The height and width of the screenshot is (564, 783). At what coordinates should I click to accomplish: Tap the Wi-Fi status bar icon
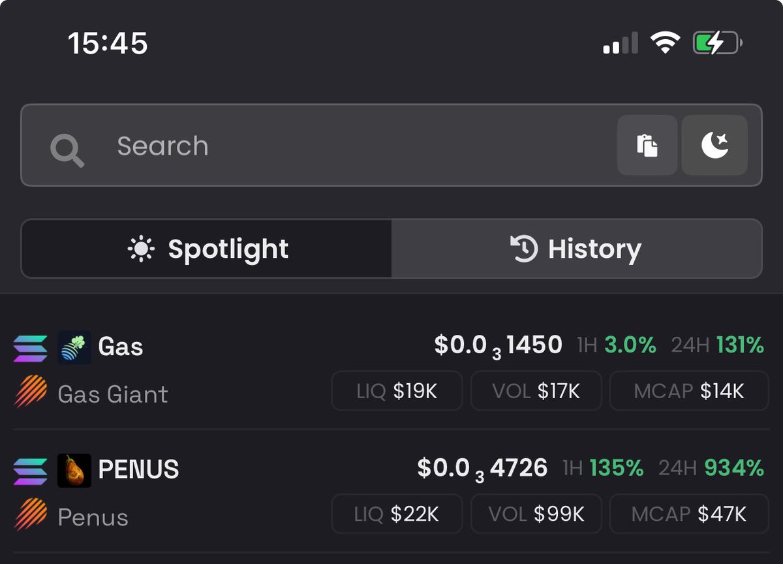(x=664, y=43)
